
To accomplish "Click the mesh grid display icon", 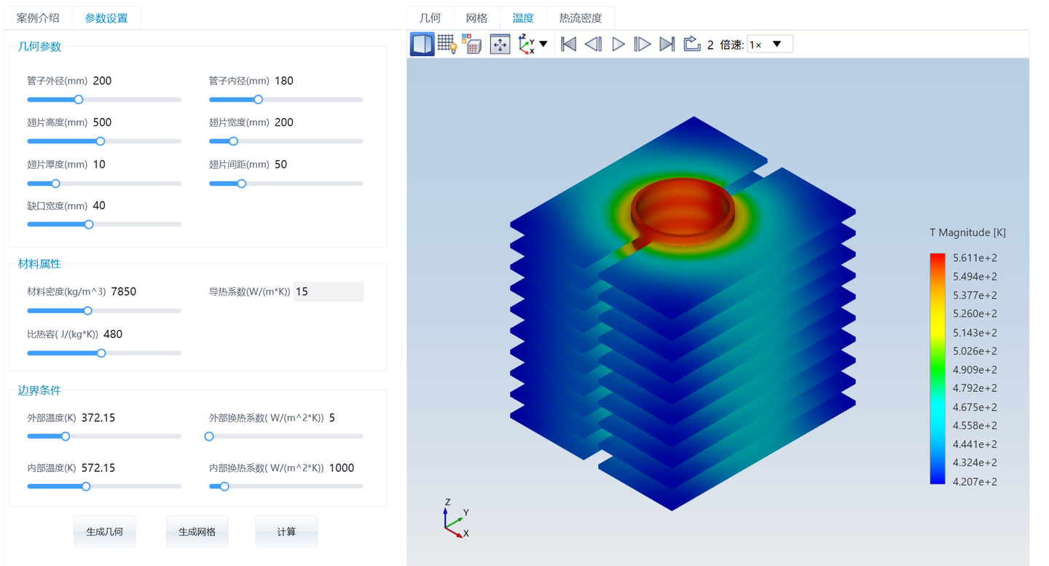I will [447, 44].
